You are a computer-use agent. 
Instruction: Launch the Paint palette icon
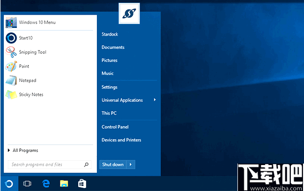point(11,66)
